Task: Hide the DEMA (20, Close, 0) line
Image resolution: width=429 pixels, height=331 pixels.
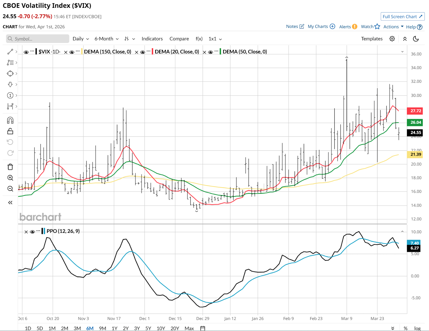Action: [143, 52]
